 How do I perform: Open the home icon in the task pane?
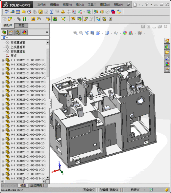pyautogui.click(x=167, y=41)
